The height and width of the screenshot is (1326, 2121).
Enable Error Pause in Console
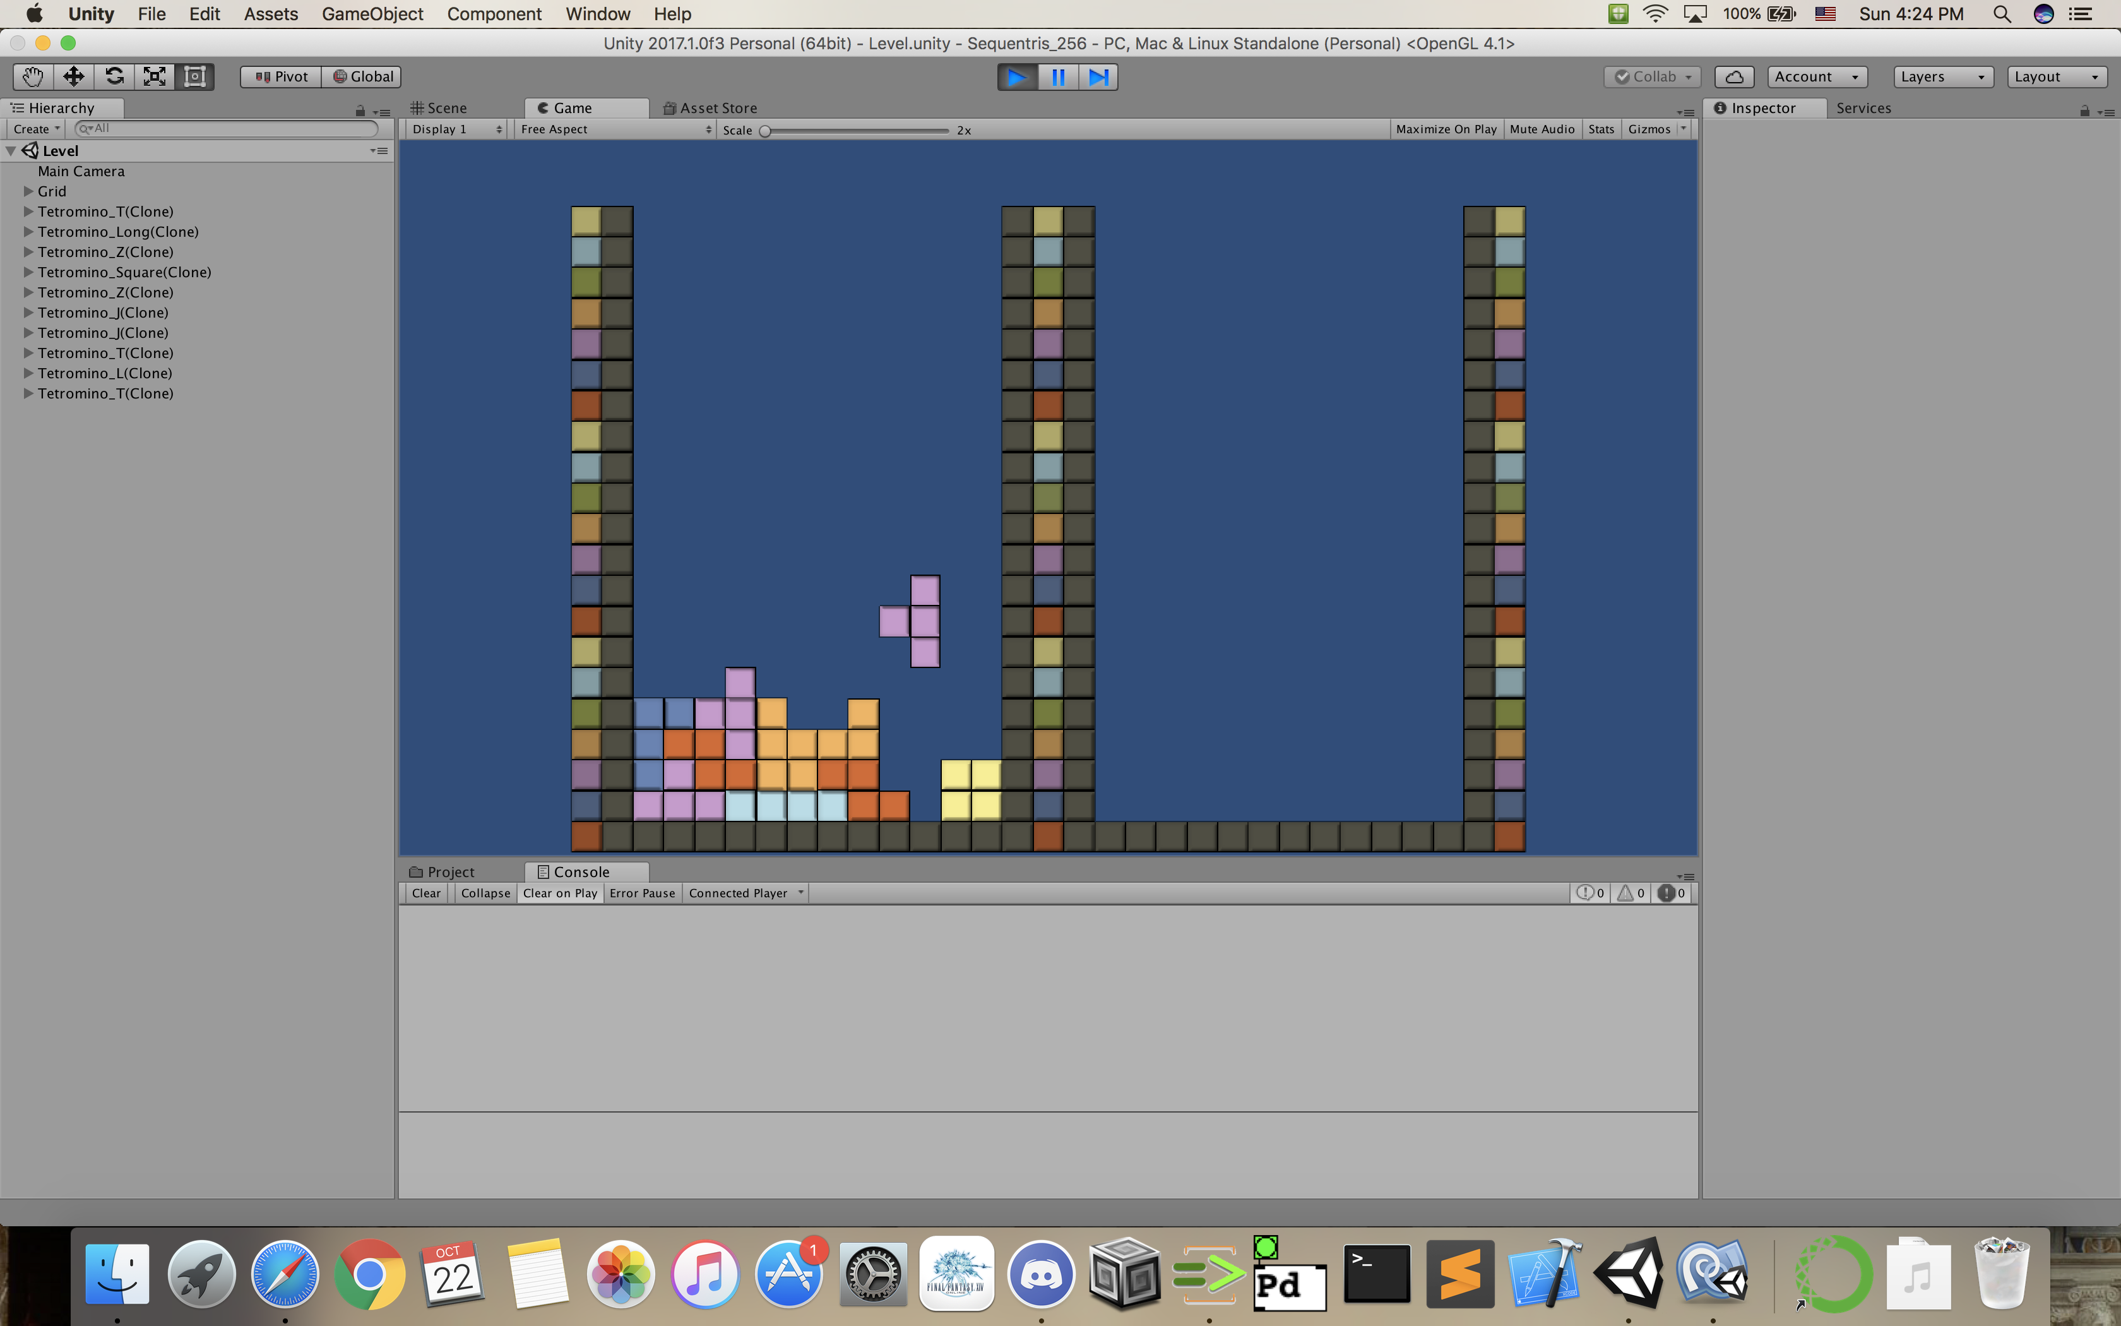pos(641,893)
